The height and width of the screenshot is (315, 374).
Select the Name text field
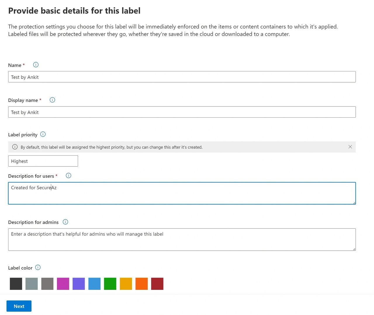(182, 77)
